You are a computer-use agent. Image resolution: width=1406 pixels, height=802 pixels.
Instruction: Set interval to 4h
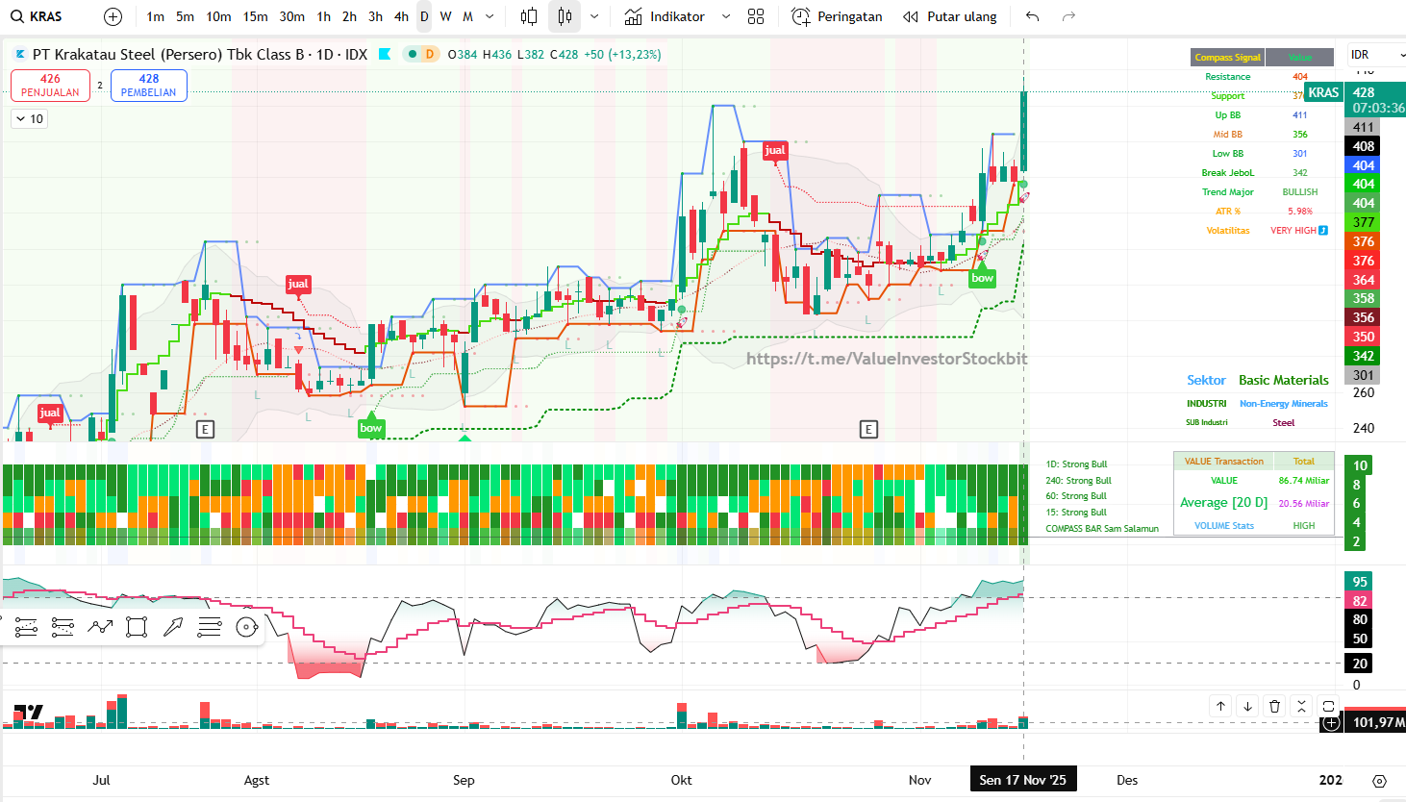pos(401,16)
